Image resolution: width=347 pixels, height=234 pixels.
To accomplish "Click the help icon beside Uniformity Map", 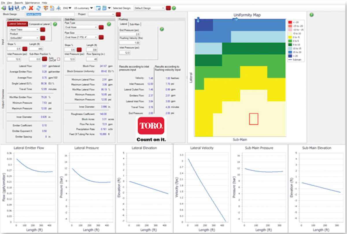I will tap(312, 15).
